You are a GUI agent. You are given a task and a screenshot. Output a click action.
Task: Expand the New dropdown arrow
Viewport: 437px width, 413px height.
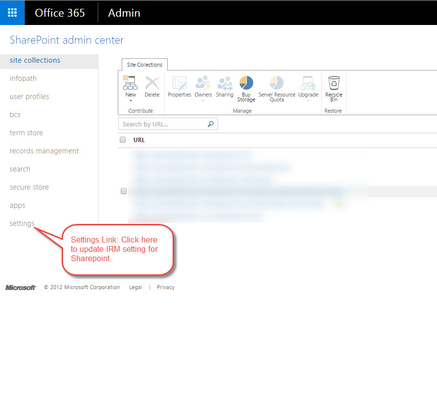[x=131, y=100]
